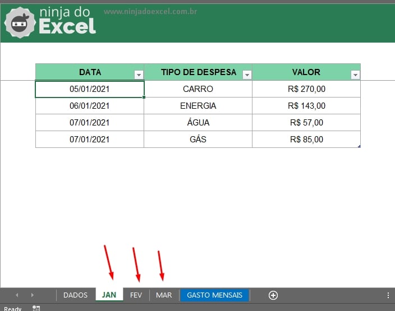
Task: Click the table resize handle corner
Action: pos(359,146)
